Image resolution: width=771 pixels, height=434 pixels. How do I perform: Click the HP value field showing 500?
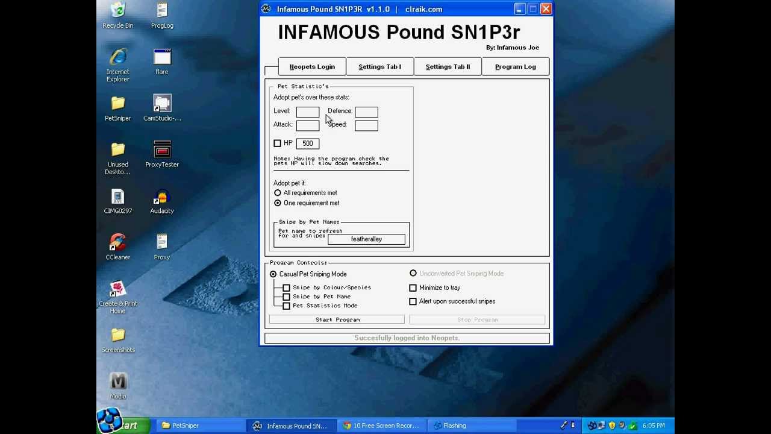click(308, 143)
